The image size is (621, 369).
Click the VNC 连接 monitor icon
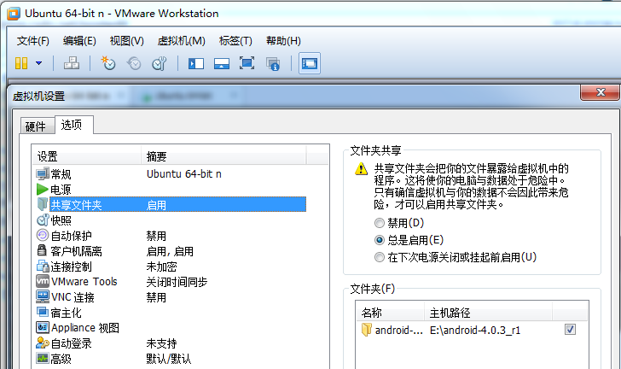(43, 296)
